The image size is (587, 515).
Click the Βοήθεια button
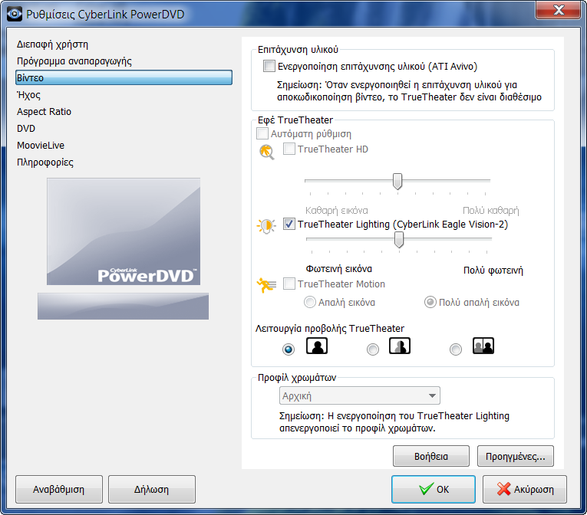pyautogui.click(x=431, y=456)
